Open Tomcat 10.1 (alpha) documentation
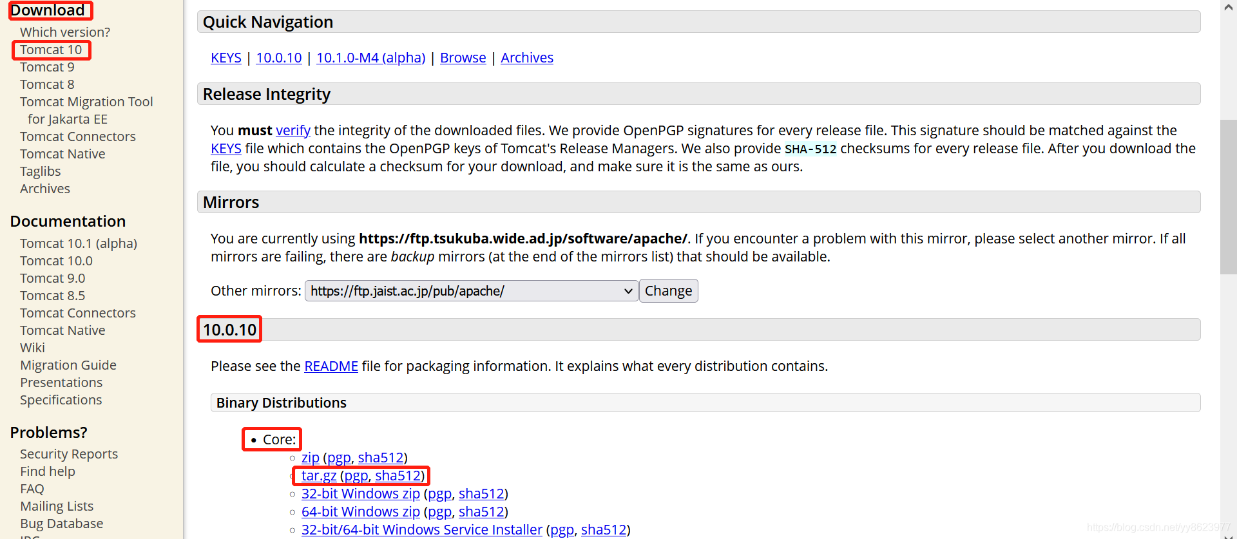 pyautogui.click(x=79, y=243)
